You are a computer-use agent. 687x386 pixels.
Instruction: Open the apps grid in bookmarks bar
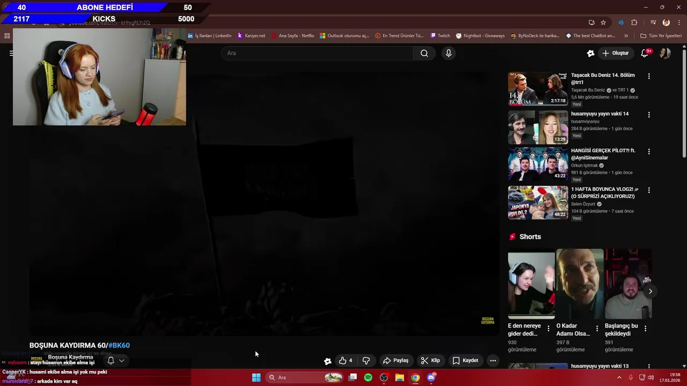pos(7,36)
